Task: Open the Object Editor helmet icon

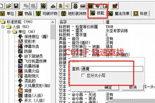Action: click(x=75, y=6)
